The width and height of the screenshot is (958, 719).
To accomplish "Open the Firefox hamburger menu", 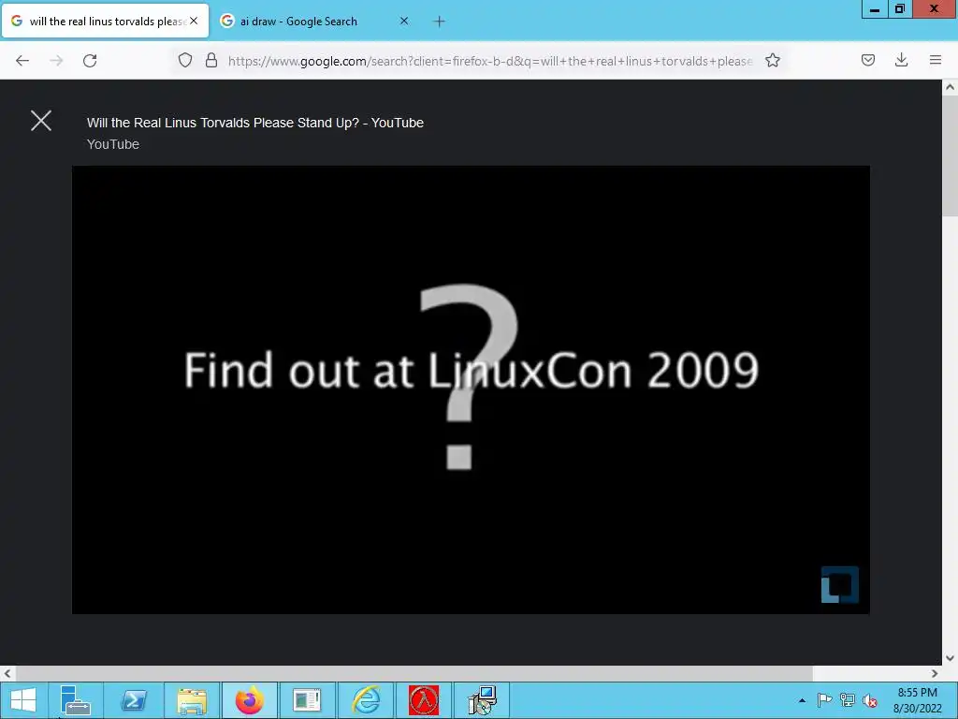I will [x=935, y=60].
